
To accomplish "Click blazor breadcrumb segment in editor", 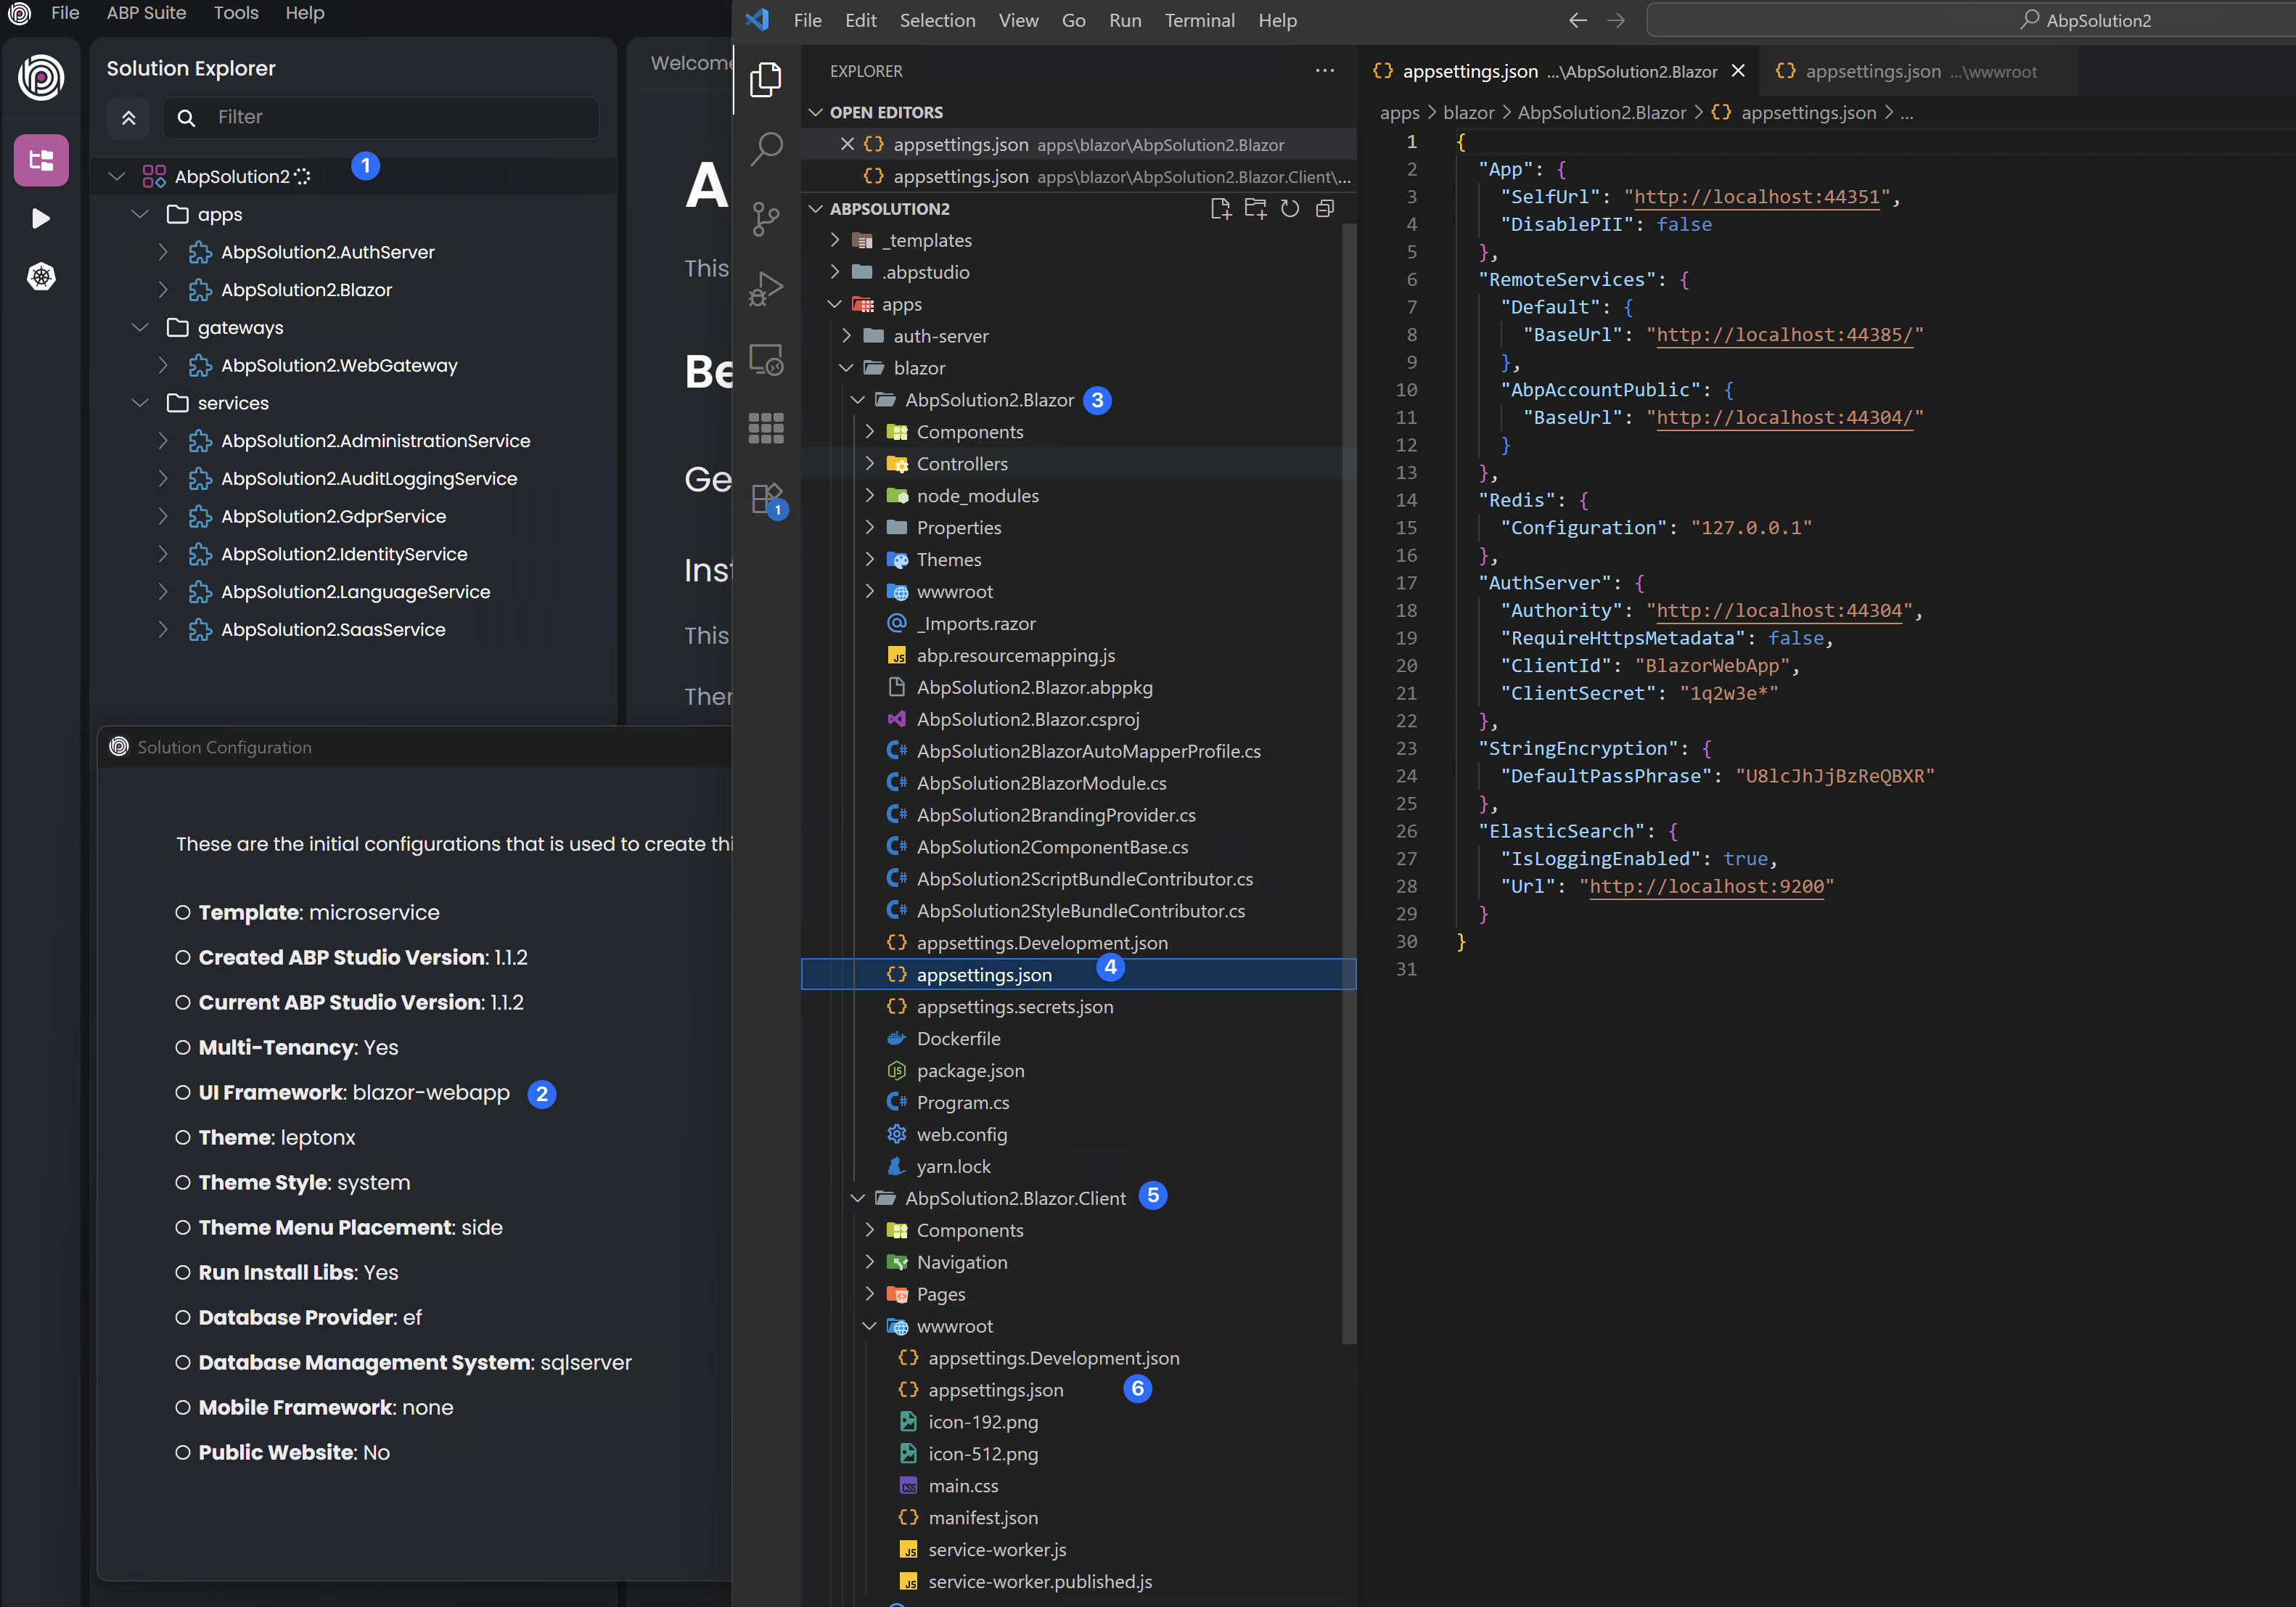I will point(1468,113).
